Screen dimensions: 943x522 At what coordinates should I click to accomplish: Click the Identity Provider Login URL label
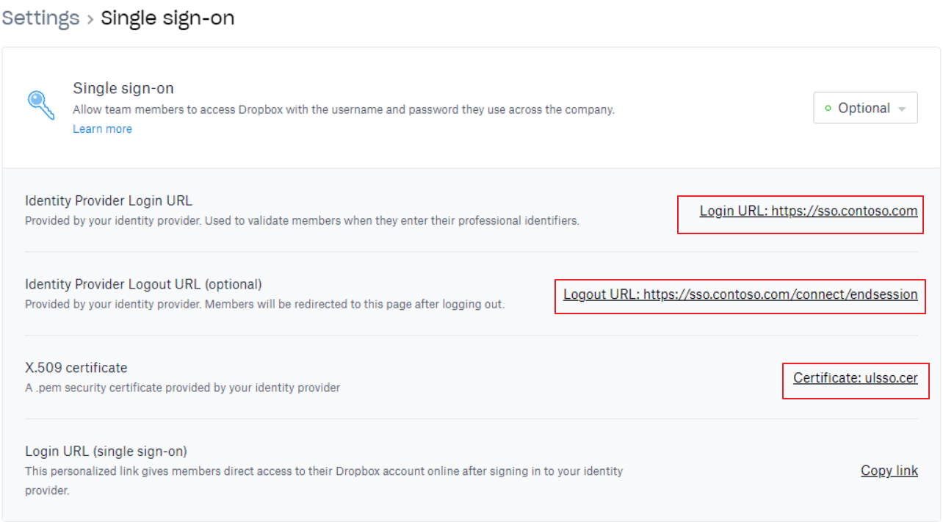click(109, 200)
